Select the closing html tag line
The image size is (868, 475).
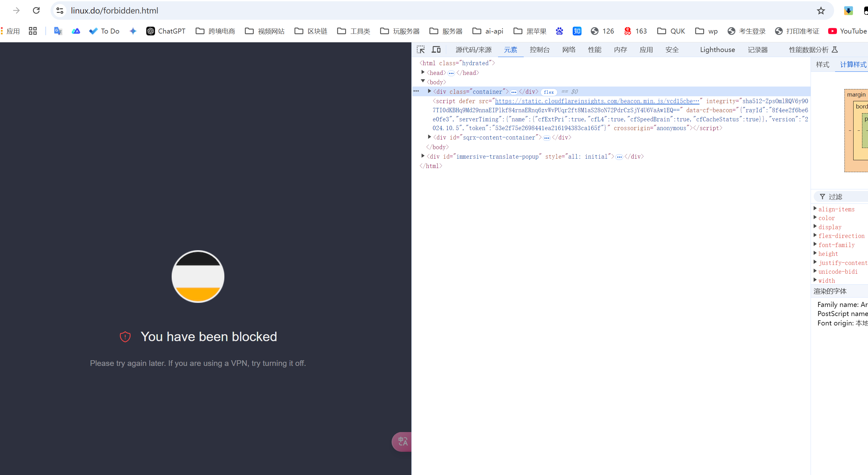click(431, 166)
